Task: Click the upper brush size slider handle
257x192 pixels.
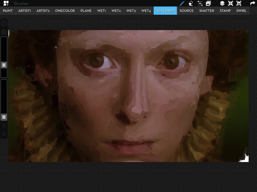Action: (4, 65)
